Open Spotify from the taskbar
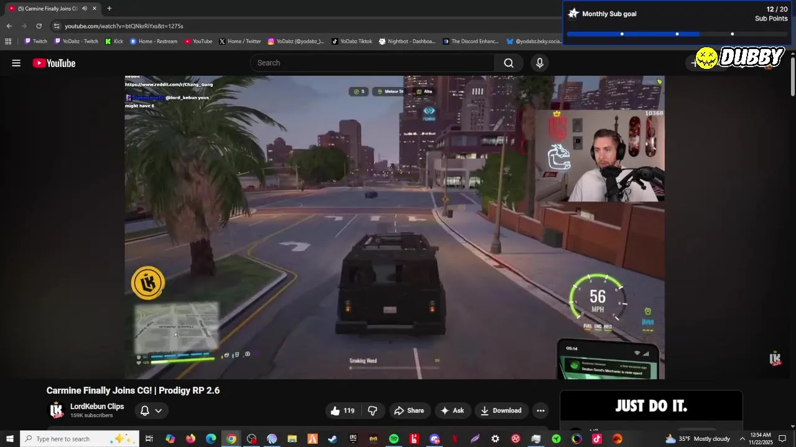This screenshot has height=447, width=796. coord(394,439)
